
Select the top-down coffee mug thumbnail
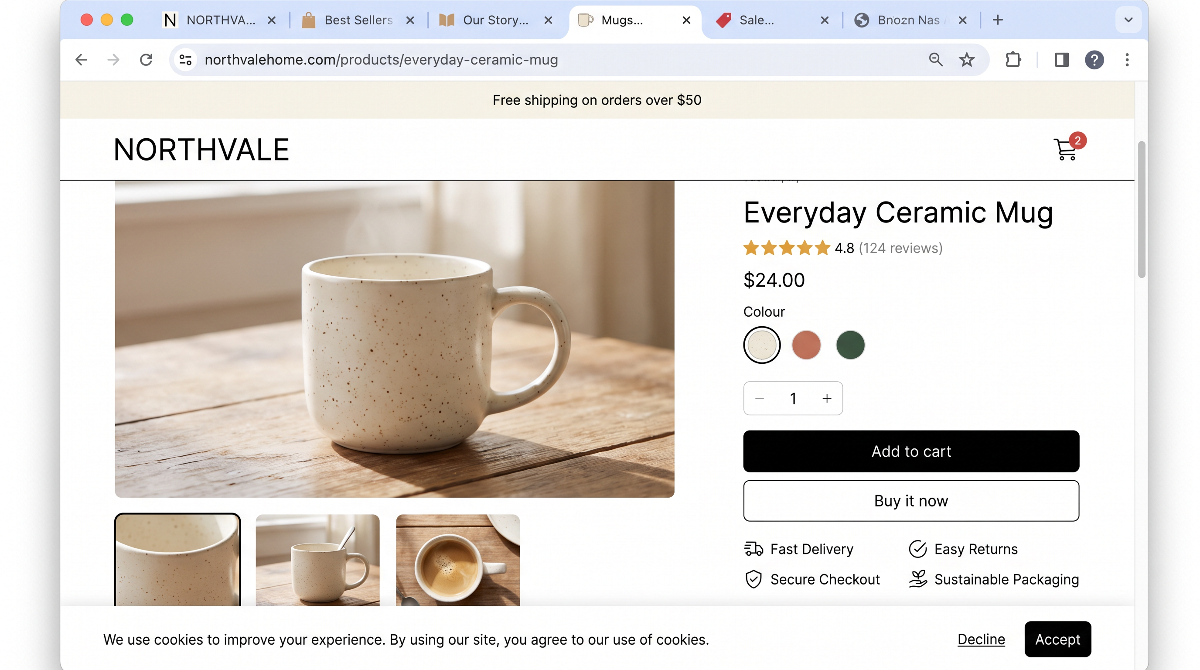coord(457,560)
